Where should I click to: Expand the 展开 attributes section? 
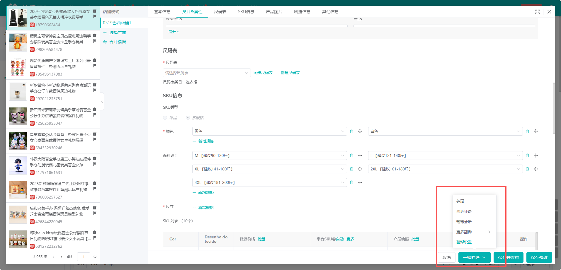tap(174, 32)
